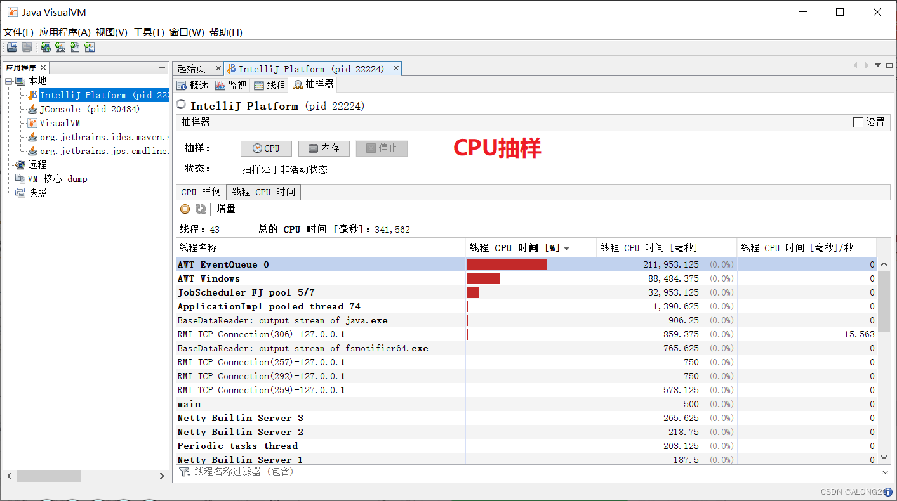This screenshot has height=501, width=897.
Task: Select the main thread row
Action: pos(526,404)
